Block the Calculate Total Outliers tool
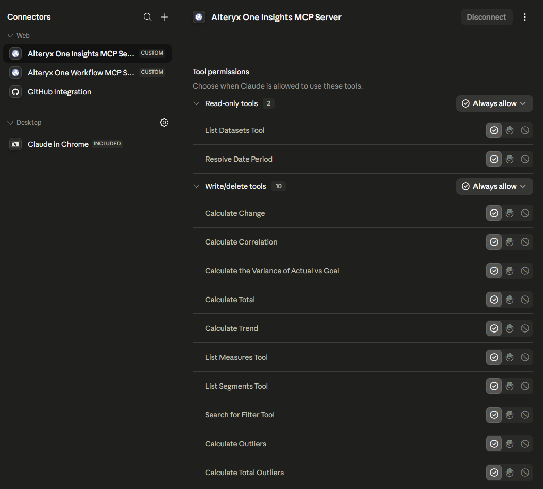 pos(525,473)
